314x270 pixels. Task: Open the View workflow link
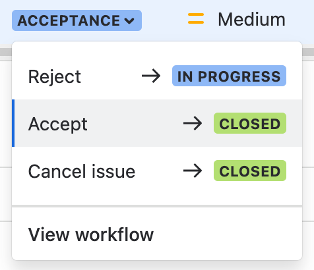point(157,234)
